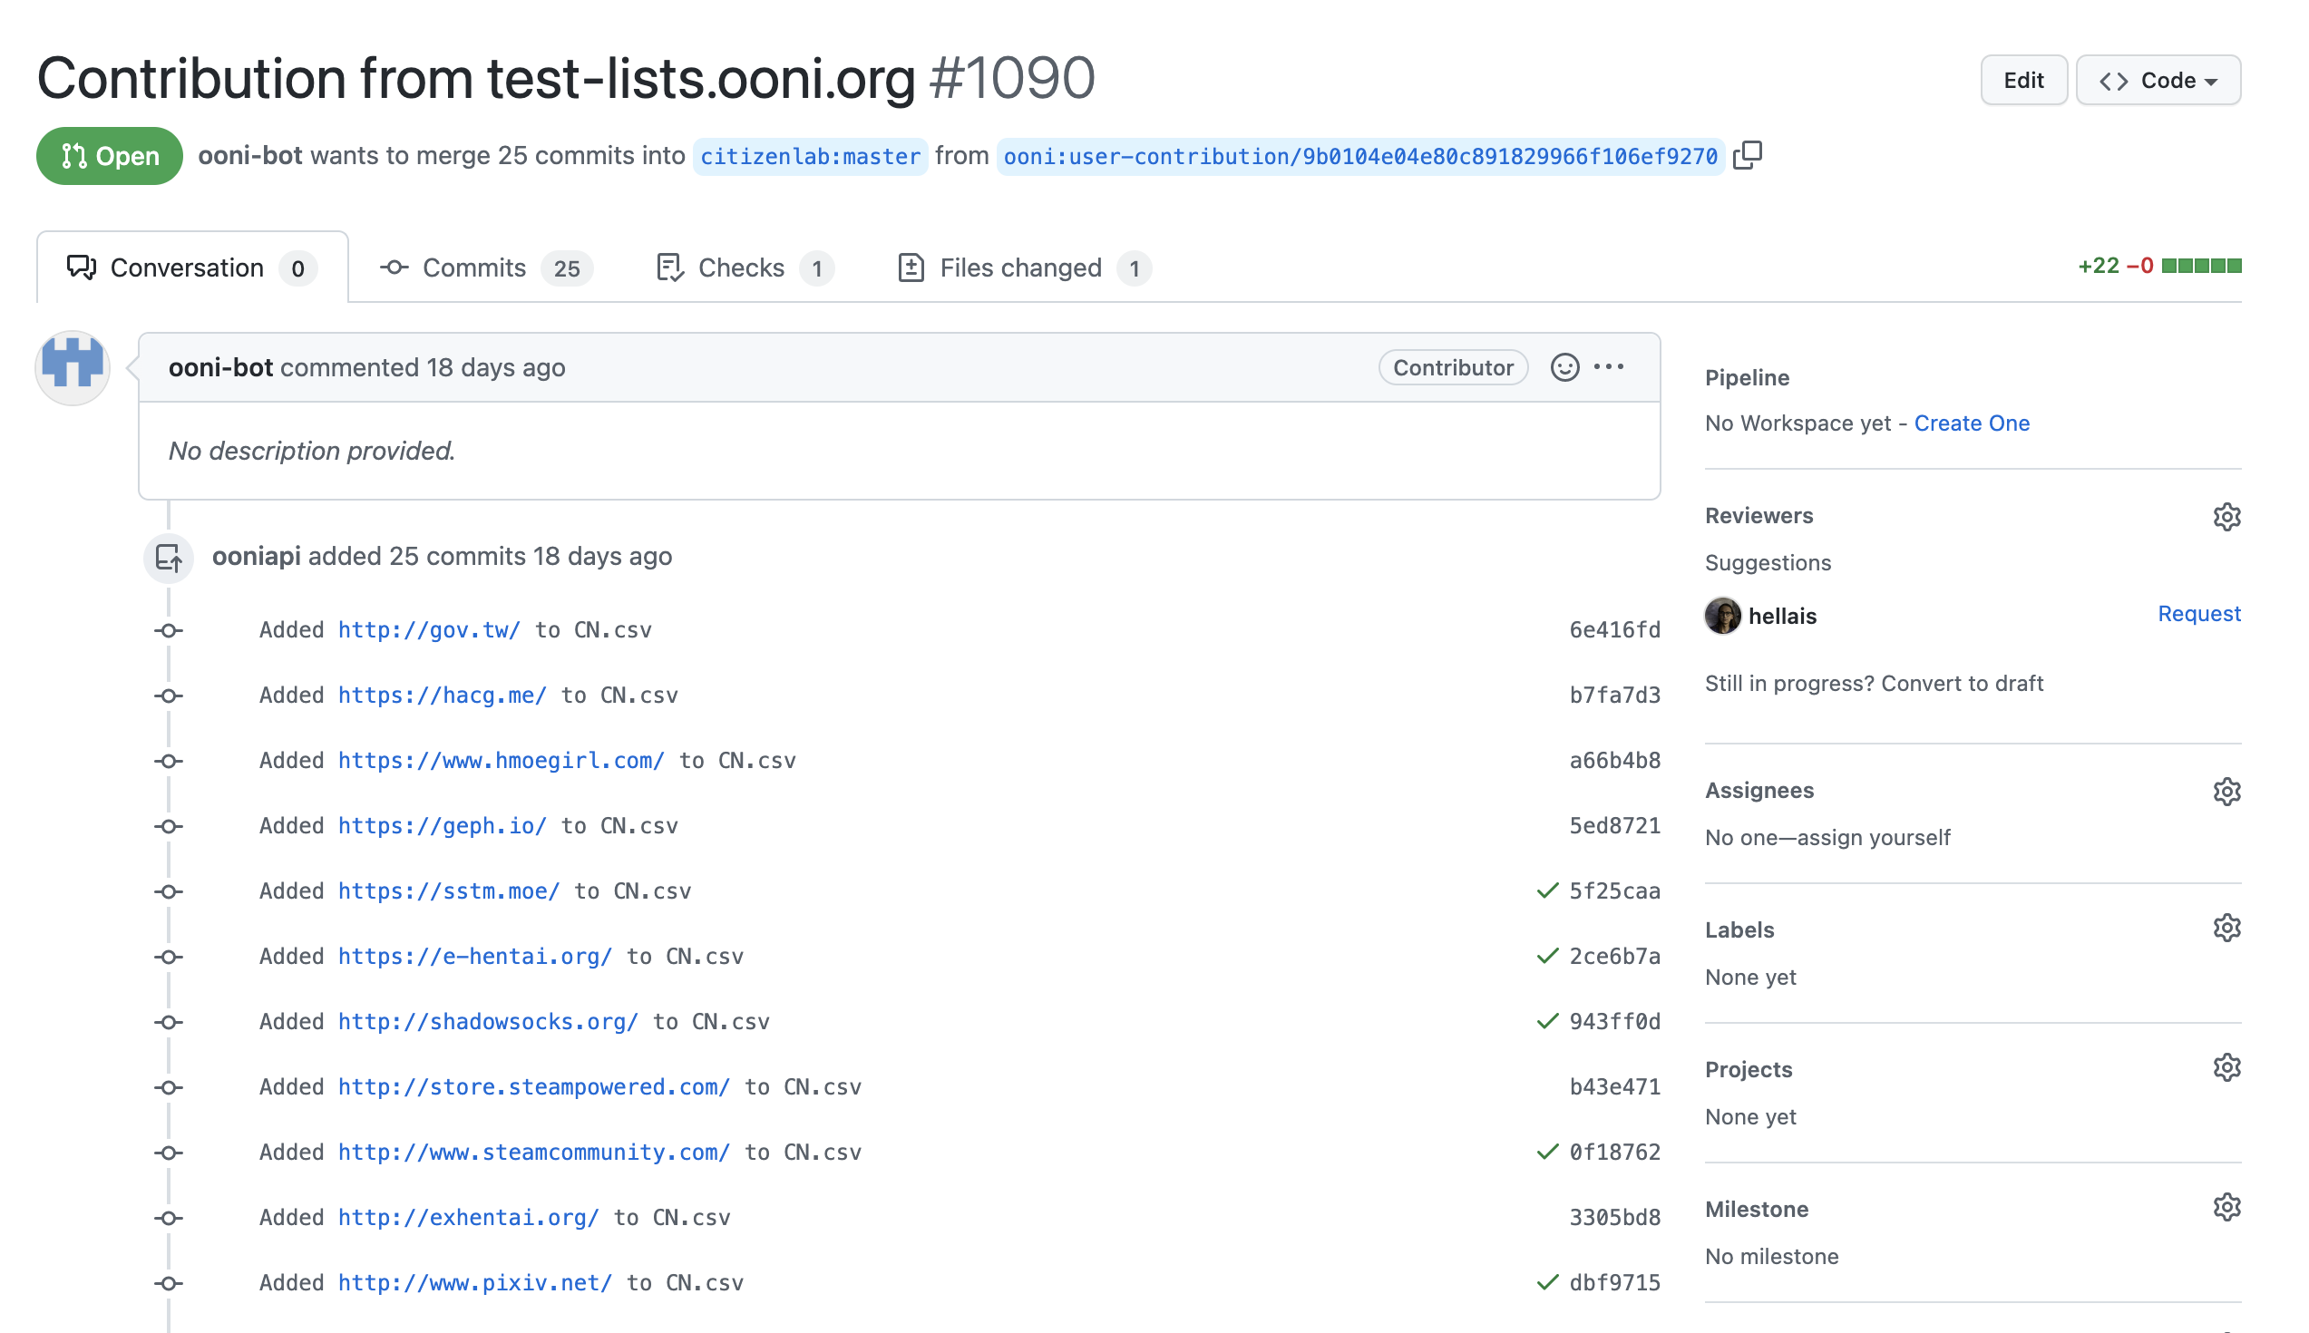Open the http://shadowsocks.org/ link
The height and width of the screenshot is (1333, 2309).
[488, 1021]
